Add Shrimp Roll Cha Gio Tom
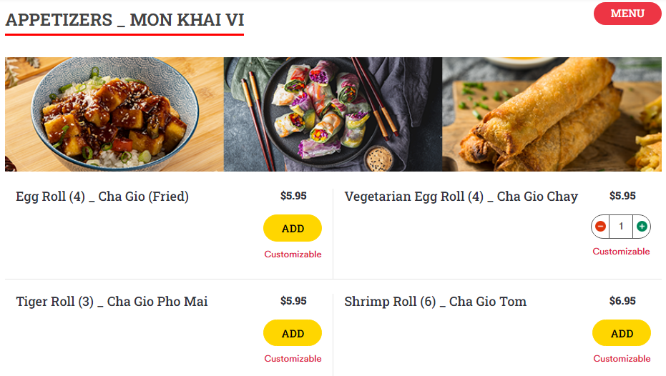 click(622, 334)
